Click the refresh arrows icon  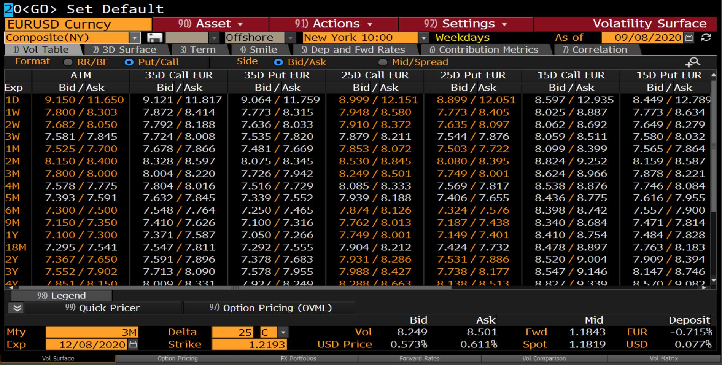pos(706,37)
